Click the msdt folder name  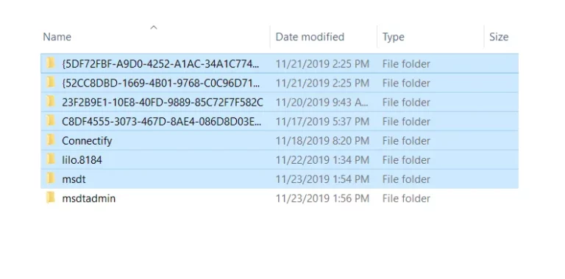point(74,179)
